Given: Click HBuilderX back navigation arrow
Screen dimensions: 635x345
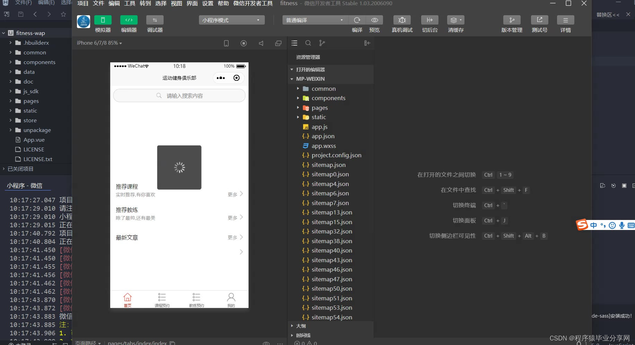Looking at the screenshot, I should [35, 14].
